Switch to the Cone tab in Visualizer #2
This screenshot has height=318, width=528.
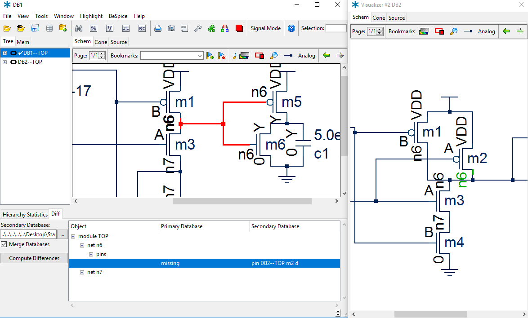coord(379,18)
